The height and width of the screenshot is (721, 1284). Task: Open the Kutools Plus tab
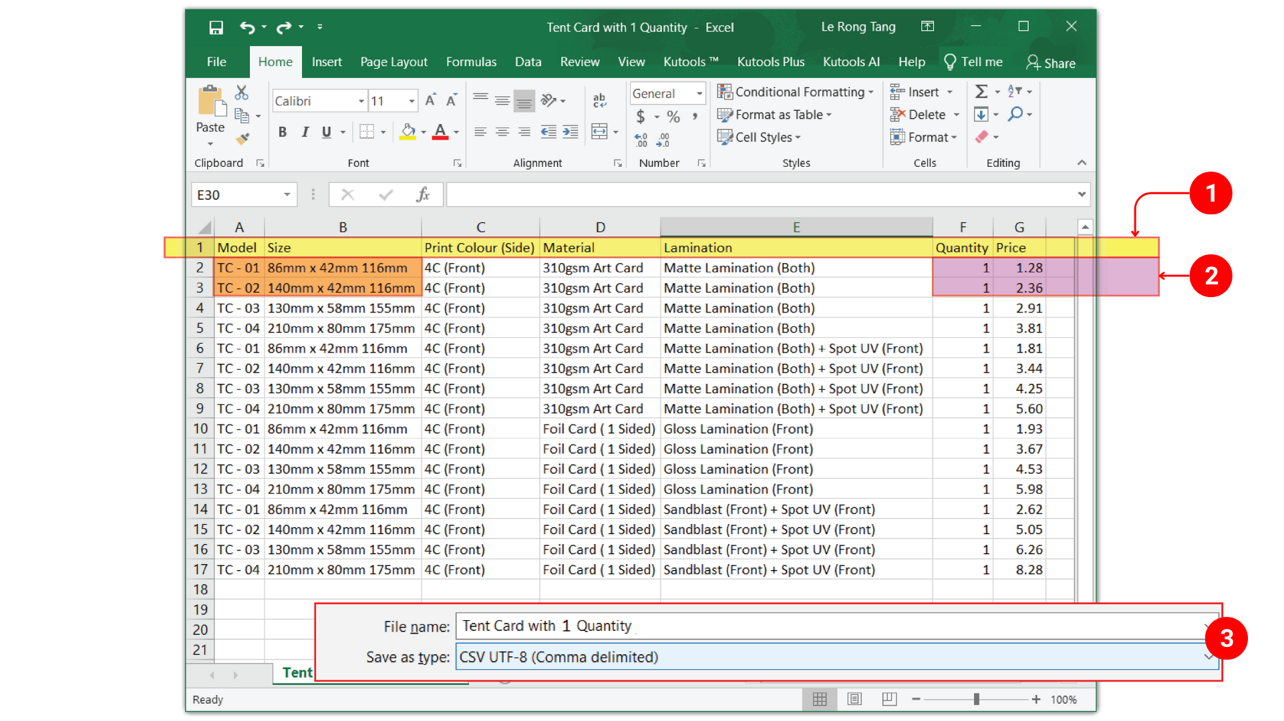click(x=770, y=62)
